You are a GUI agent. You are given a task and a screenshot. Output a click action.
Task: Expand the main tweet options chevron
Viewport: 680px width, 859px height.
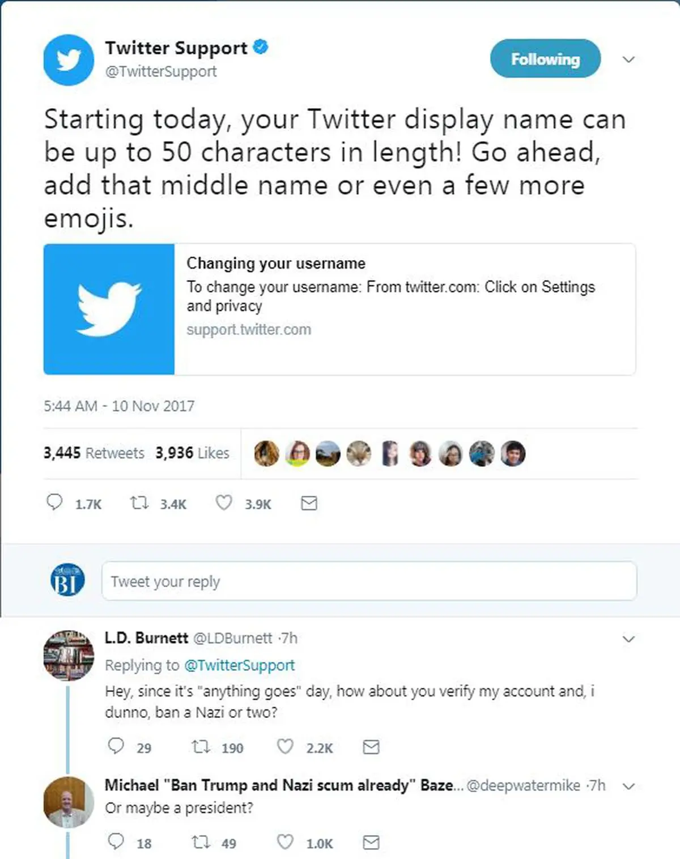(x=628, y=59)
